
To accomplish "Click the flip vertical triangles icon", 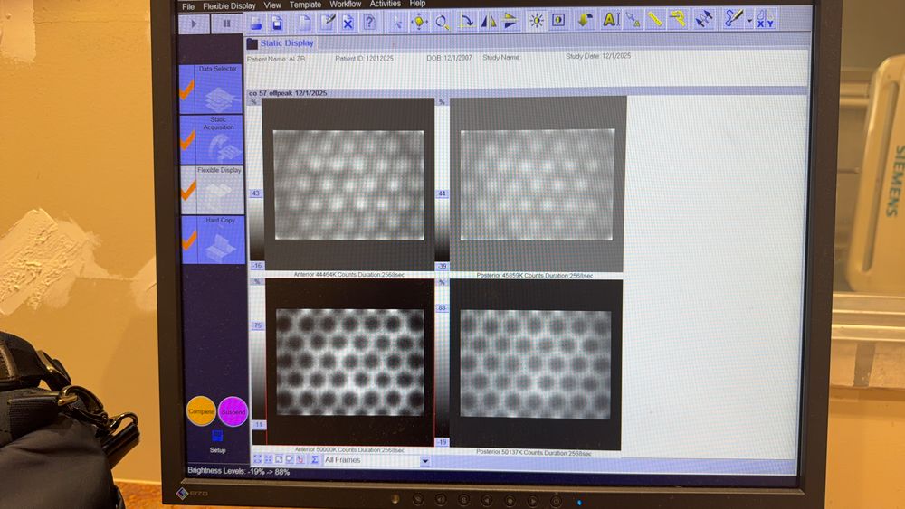I will [510, 22].
